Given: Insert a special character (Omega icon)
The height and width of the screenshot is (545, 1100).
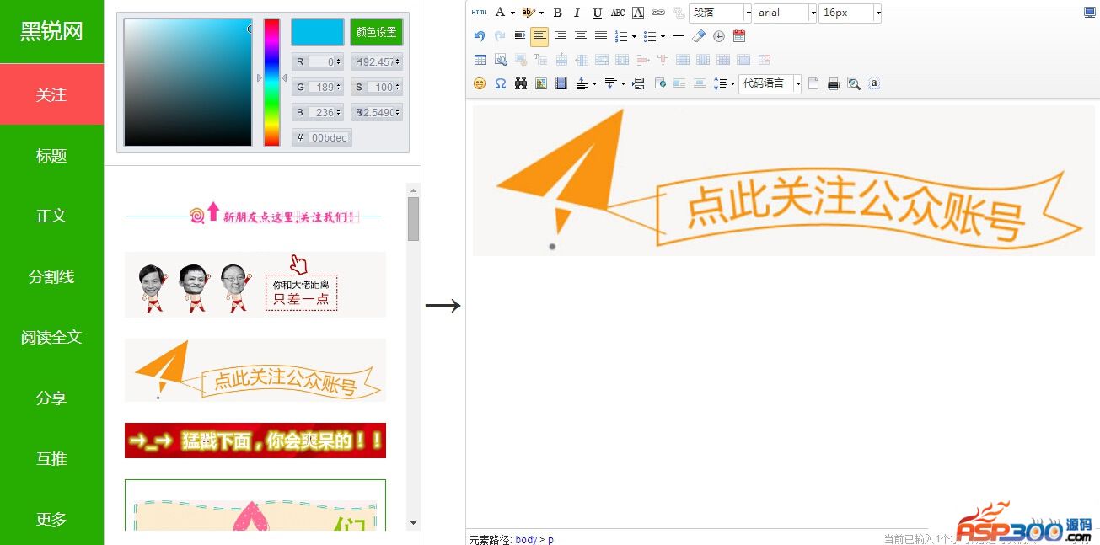Looking at the screenshot, I should [x=500, y=83].
